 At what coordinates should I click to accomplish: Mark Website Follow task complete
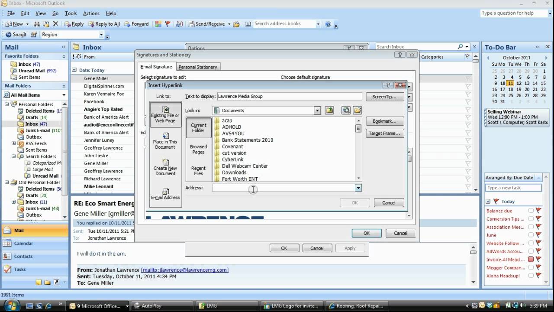[x=531, y=243]
